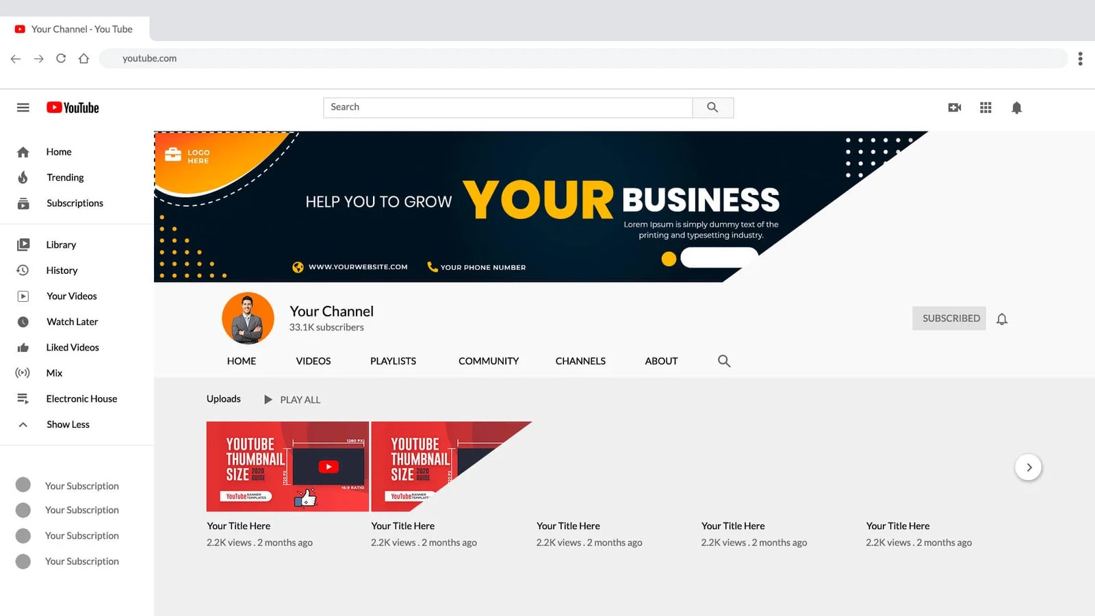Viewport: 1095px width, 616px height.
Task: Toggle subscription status via SUBSCRIBED button
Action: click(949, 318)
